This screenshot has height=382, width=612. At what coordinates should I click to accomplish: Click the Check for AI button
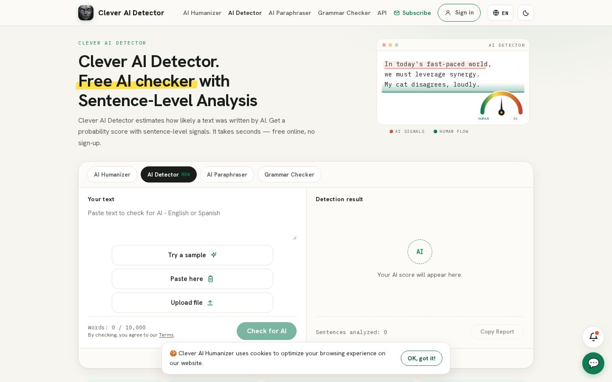click(266, 331)
